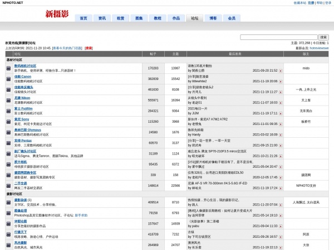334x250 pixels.
Task: Open the 查看今天的热门话题 link
Action: click(x=67, y=48)
